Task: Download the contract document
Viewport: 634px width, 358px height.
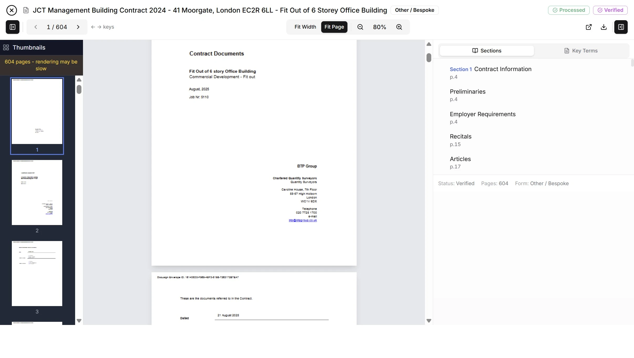Action: 604,27
